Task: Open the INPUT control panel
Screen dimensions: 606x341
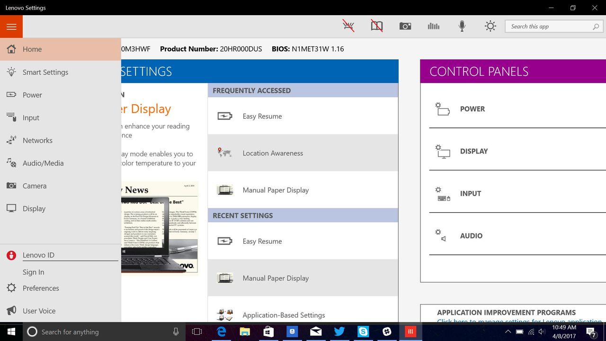Action: click(x=517, y=193)
